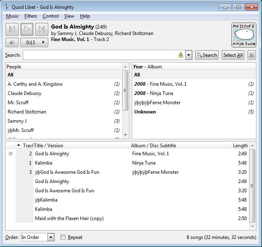Click the song list scrollbar thumb

(252, 186)
